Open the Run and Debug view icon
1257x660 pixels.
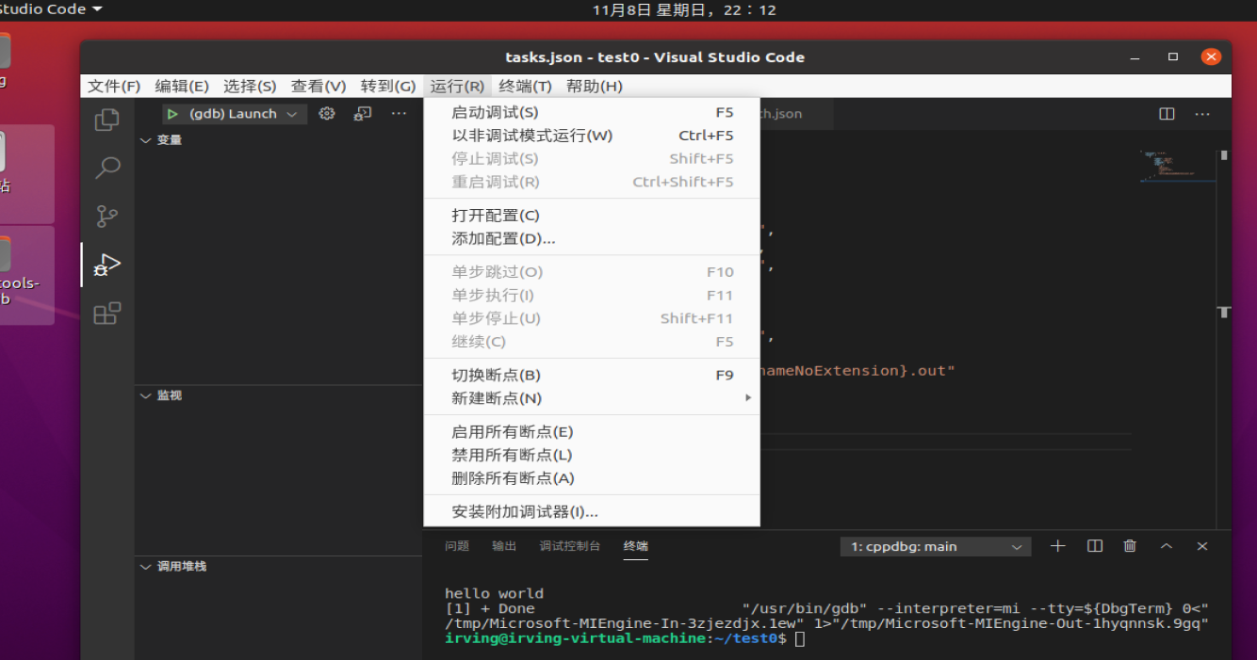click(x=107, y=265)
